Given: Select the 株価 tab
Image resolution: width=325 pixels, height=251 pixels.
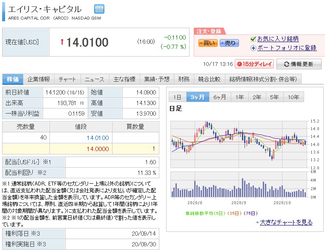Looking at the screenshot, I should [13, 79].
